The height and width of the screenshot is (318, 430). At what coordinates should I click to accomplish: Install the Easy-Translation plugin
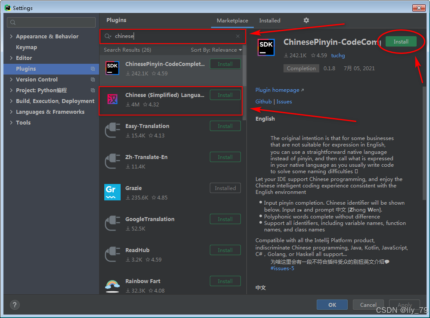click(225, 126)
